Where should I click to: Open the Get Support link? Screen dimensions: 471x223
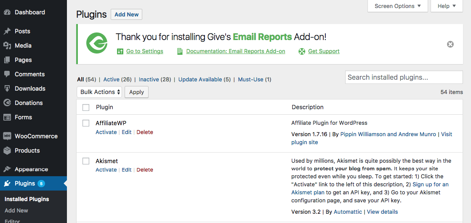point(324,51)
